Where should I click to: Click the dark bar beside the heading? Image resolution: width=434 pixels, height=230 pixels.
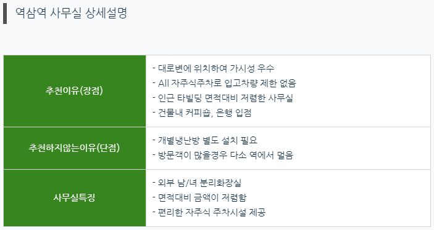(x=5, y=14)
